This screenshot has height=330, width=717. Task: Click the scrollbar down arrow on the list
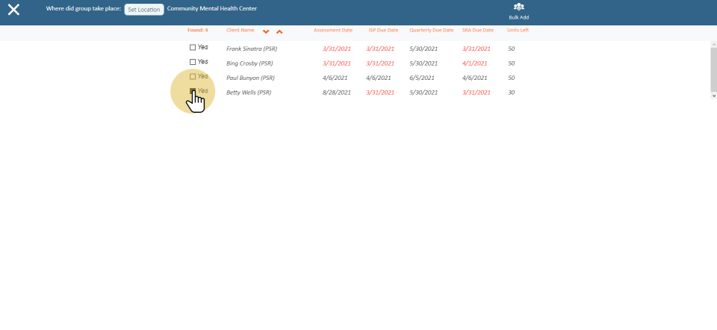(x=713, y=96)
